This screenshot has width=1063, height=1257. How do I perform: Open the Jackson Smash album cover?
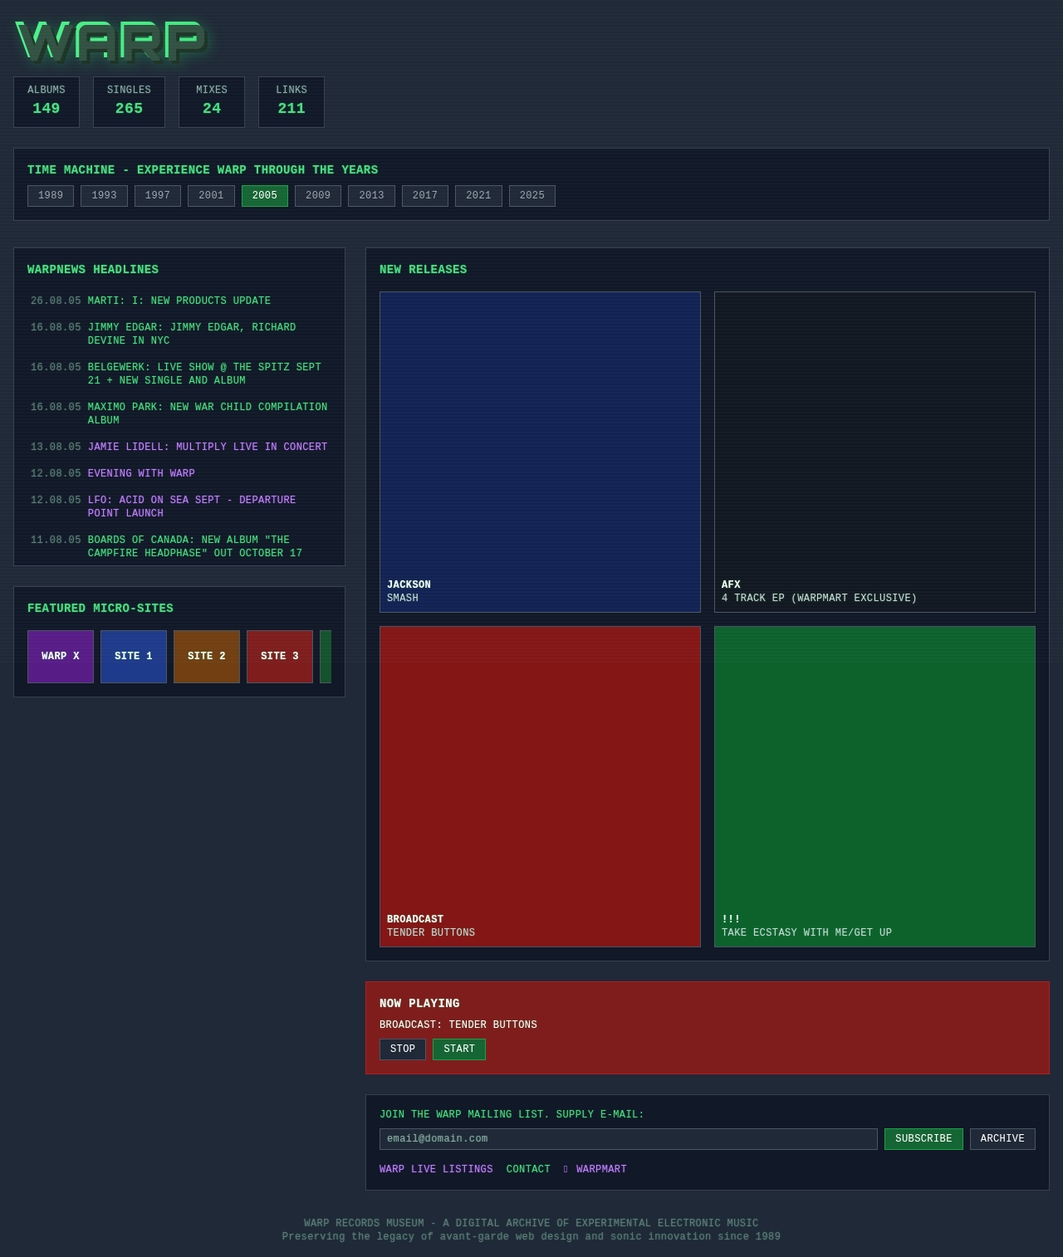point(540,452)
